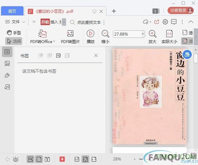Viewport: 198px width, 165px height.
Task: Zoom out with 缩小 icon
Action: click(x=105, y=37)
